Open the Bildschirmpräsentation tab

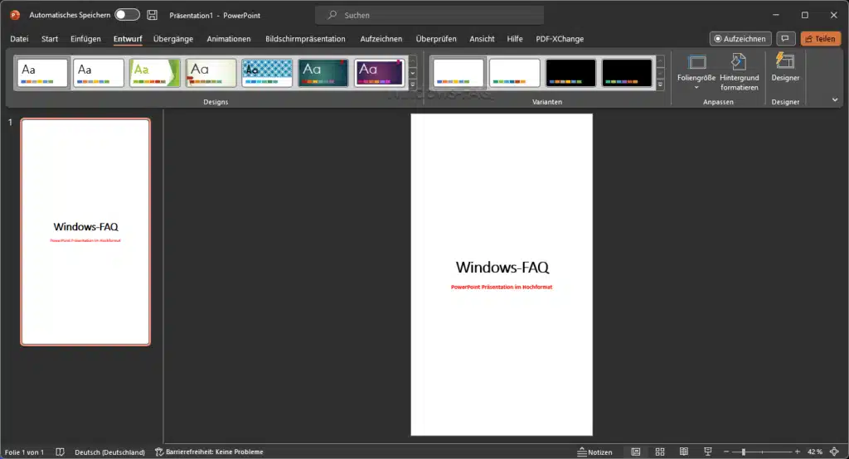point(305,39)
